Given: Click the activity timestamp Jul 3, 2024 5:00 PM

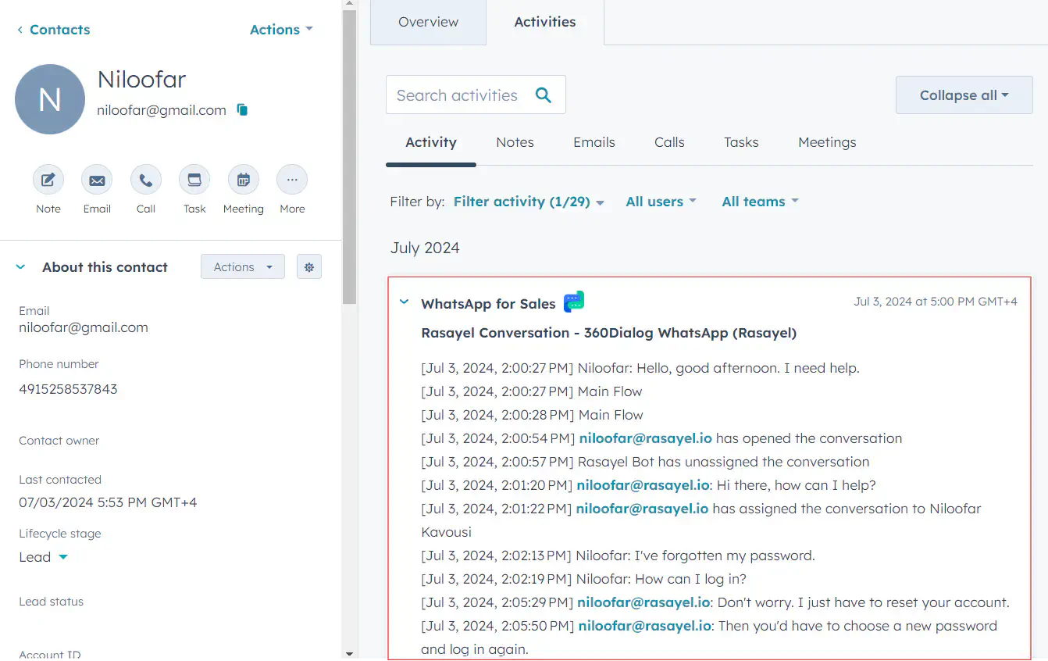Looking at the screenshot, I should (x=936, y=302).
